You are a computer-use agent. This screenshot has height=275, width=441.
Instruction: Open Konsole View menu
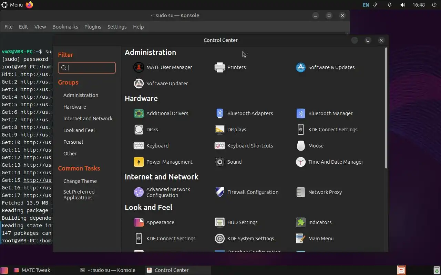click(40, 27)
